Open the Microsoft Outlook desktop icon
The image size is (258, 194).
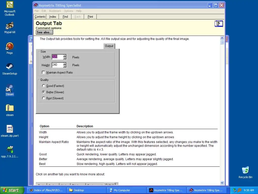[10, 8]
